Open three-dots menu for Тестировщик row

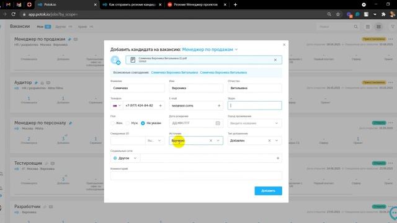[391, 163]
